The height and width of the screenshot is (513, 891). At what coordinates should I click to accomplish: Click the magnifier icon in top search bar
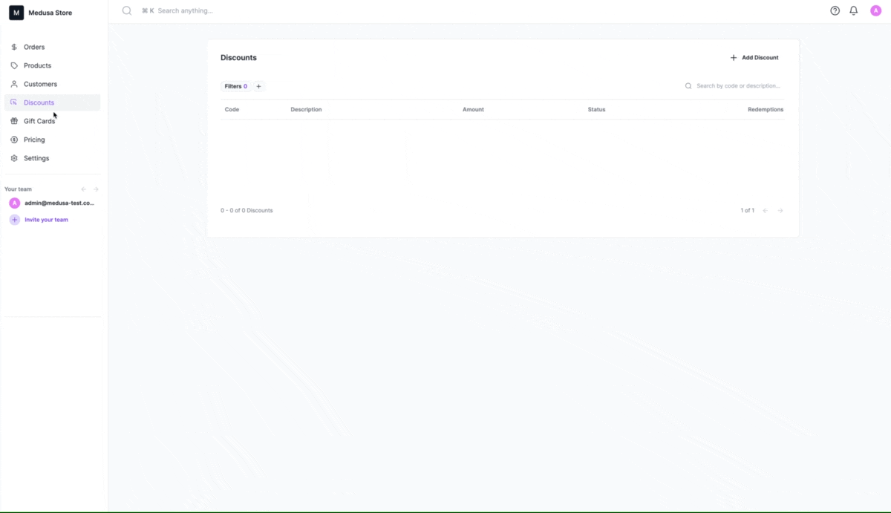[127, 11]
